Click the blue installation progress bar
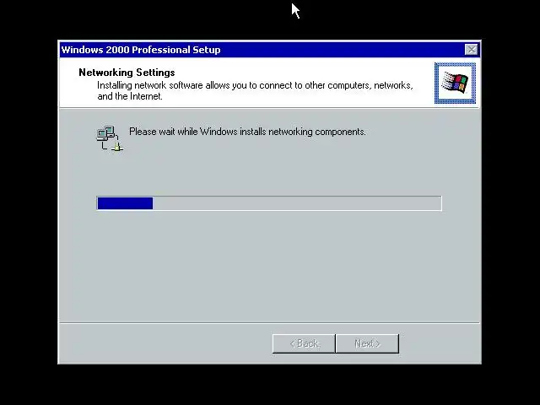The image size is (540, 405). tap(269, 203)
